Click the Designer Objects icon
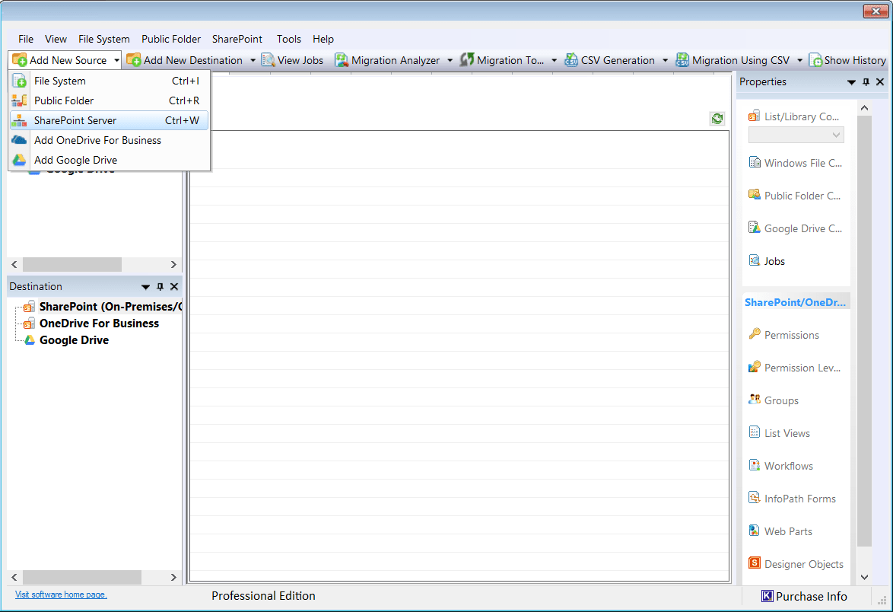Viewport: 893px width, 612px height. click(754, 563)
